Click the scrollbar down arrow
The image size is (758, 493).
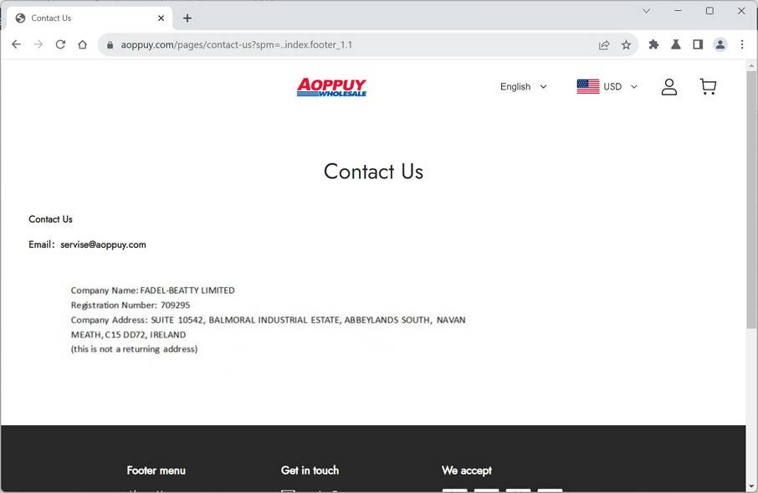click(x=751, y=486)
